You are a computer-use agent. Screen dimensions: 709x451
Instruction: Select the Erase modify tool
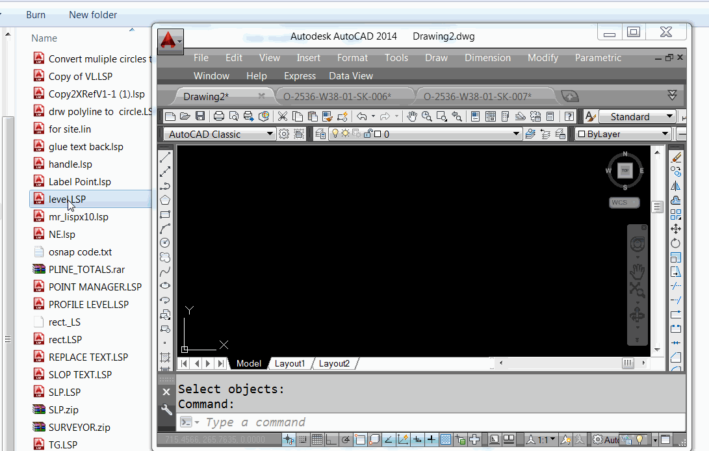(x=676, y=157)
